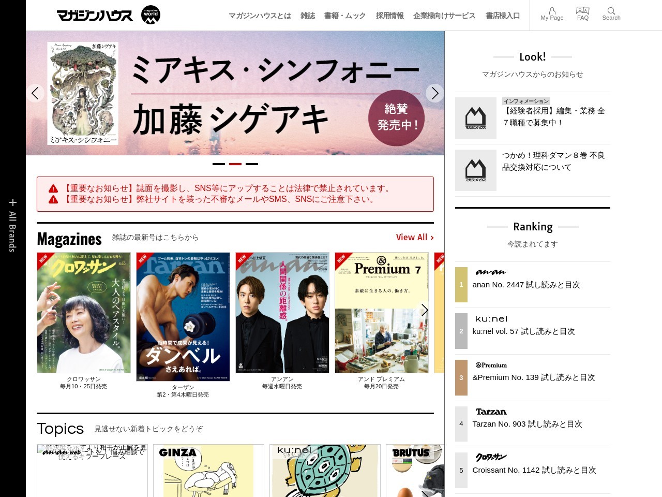Click Magazine House logo beside つかめ！理科ダマン notice
Image resolution: width=662 pixels, height=497 pixels.
(x=476, y=170)
